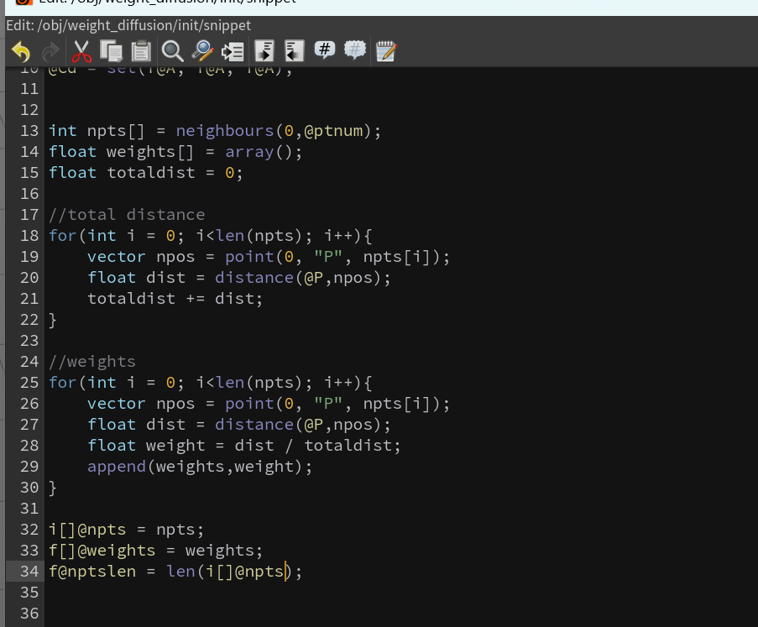
Task: Click the "//weights" comment line
Action: 91,362
